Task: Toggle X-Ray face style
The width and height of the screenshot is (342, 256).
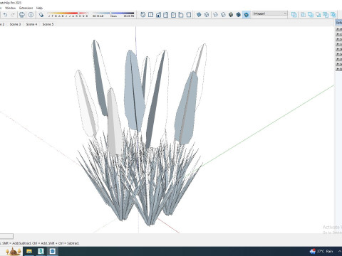Action: pos(199,15)
